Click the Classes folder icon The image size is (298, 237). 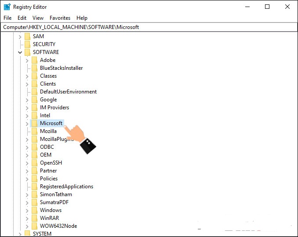(34, 76)
